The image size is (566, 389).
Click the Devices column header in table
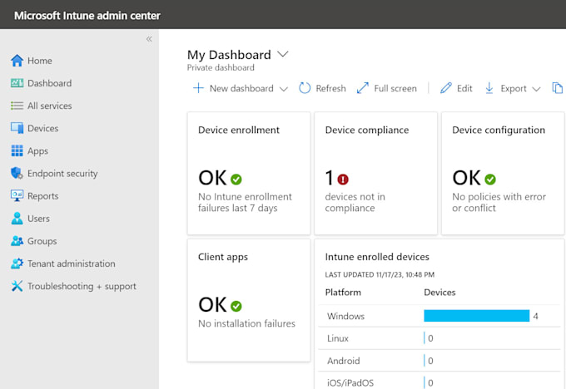439,293
